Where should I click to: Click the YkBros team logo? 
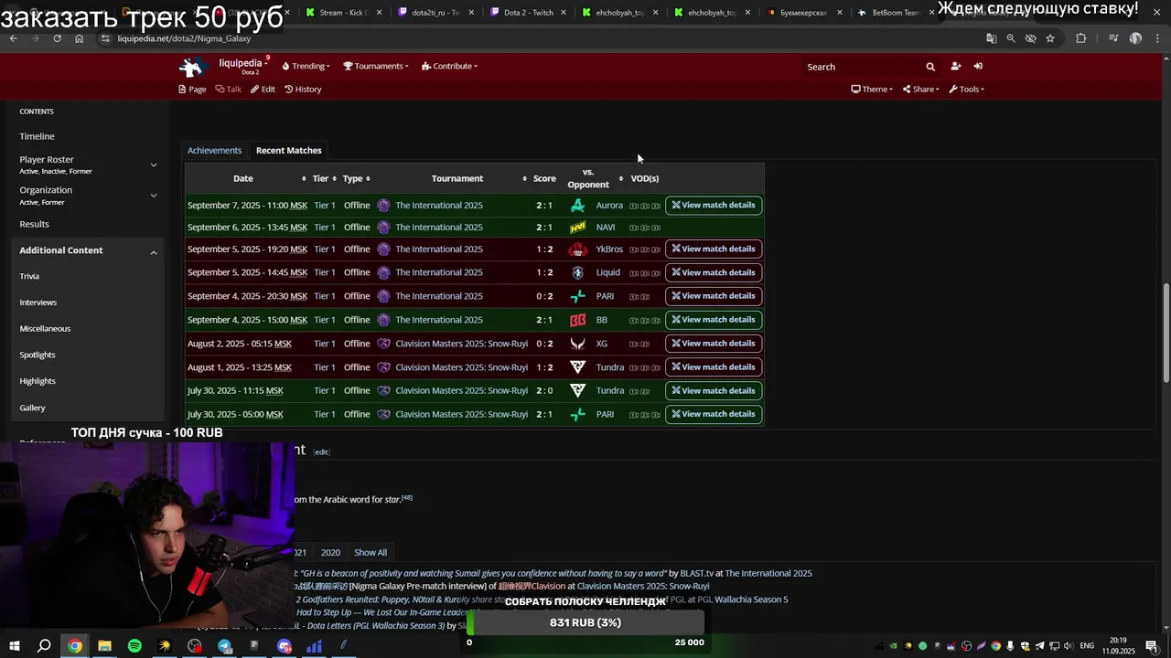click(x=577, y=249)
